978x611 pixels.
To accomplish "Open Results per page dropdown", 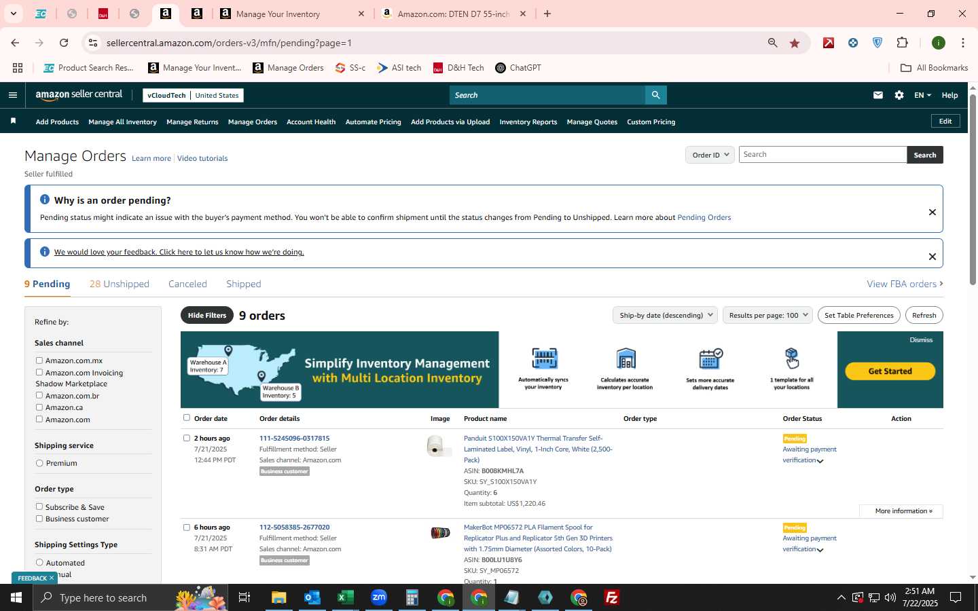I will click(767, 315).
